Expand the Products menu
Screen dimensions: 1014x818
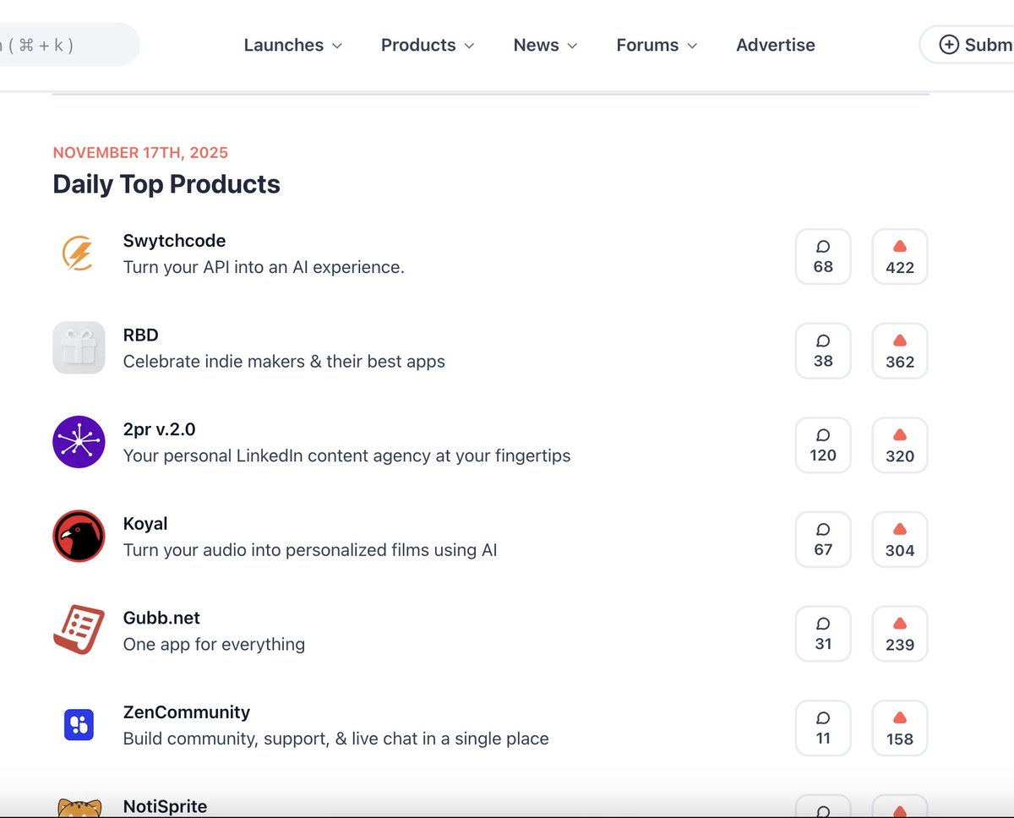pyautogui.click(x=428, y=45)
